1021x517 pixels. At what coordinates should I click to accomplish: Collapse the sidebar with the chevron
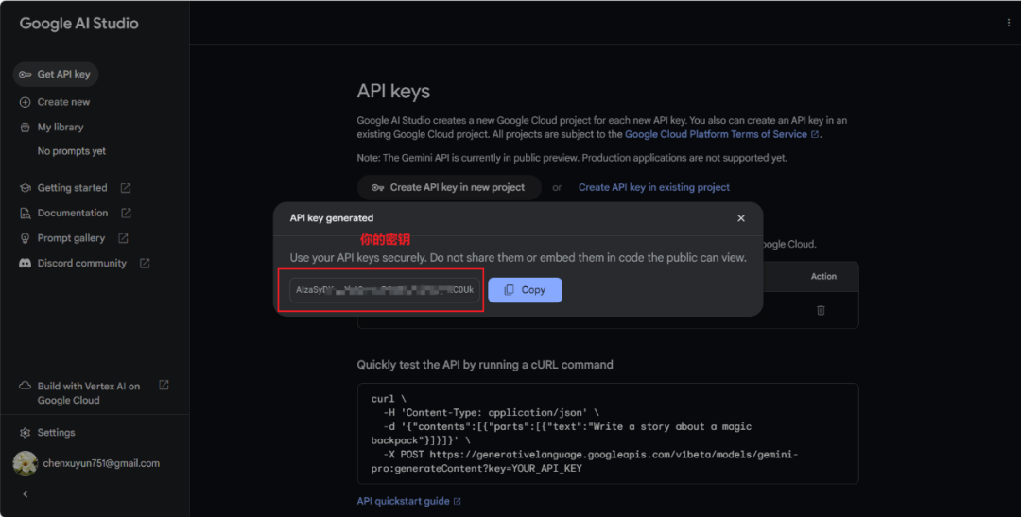[26, 494]
